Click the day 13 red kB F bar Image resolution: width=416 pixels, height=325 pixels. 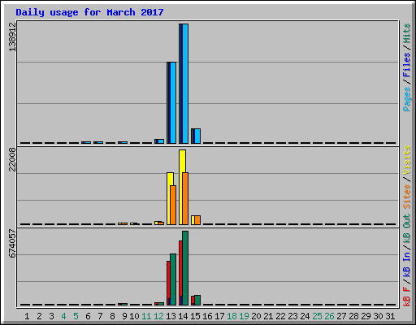[168, 279]
